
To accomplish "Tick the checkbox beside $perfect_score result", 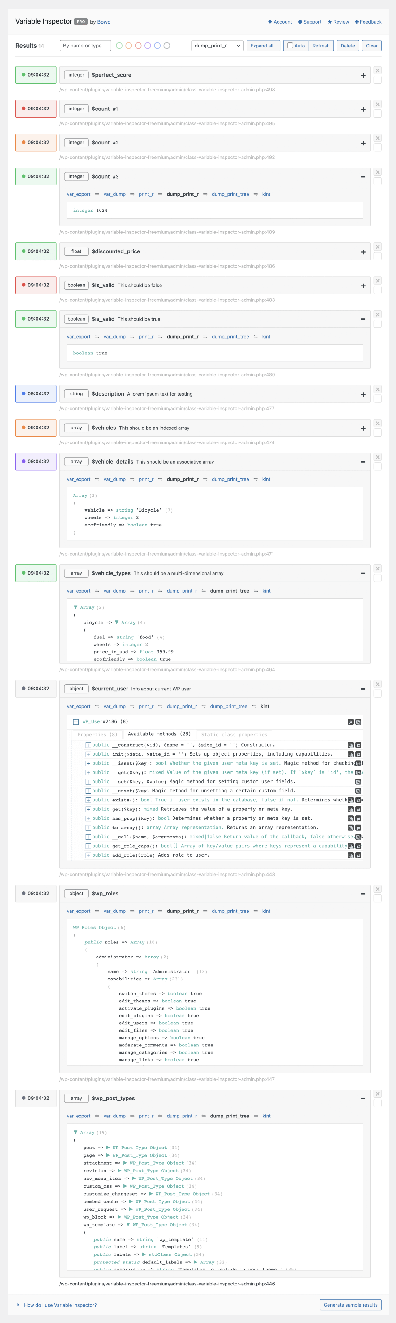I will [377, 80].
